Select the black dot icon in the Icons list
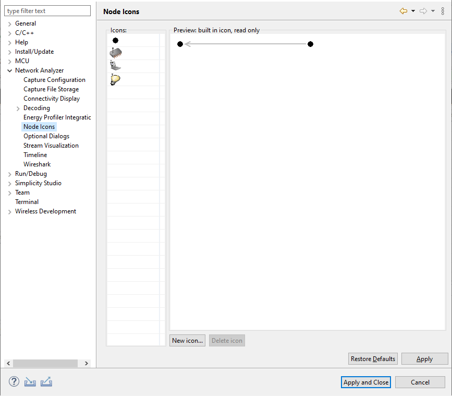 115,40
